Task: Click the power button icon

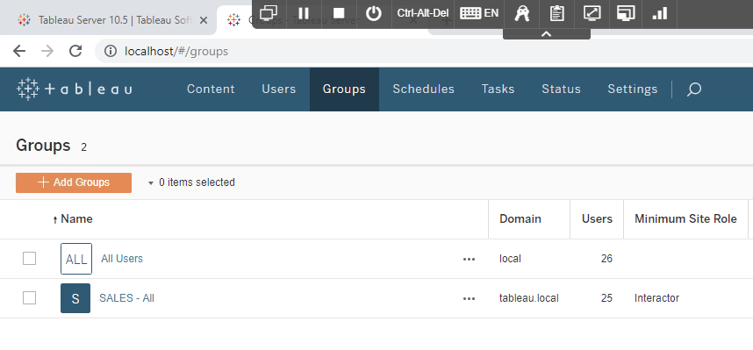Action: 374,13
